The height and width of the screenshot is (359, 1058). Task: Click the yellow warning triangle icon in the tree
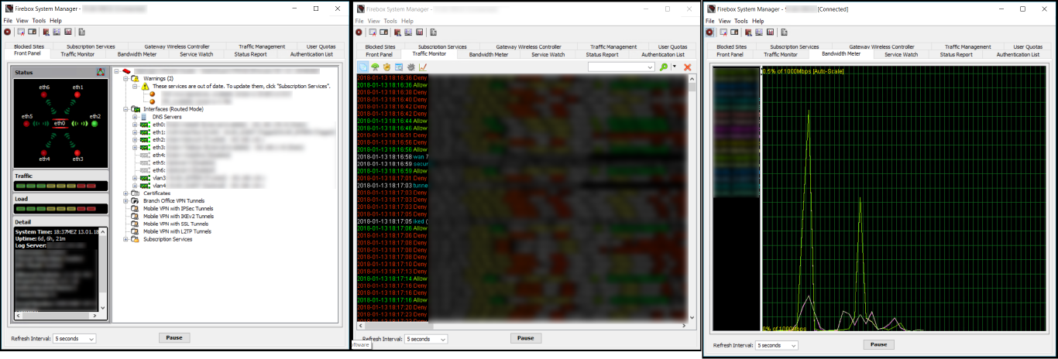[x=145, y=86]
